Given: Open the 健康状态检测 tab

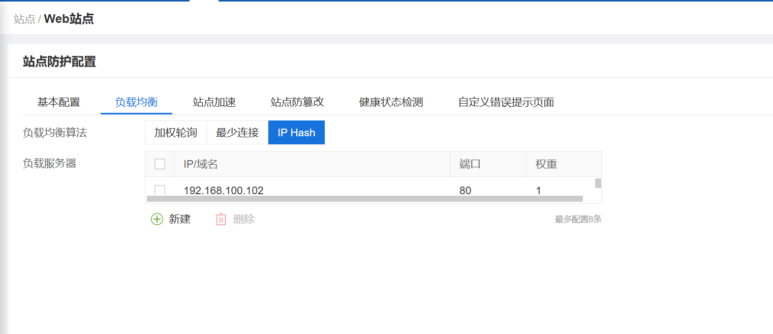Looking at the screenshot, I should (x=391, y=102).
